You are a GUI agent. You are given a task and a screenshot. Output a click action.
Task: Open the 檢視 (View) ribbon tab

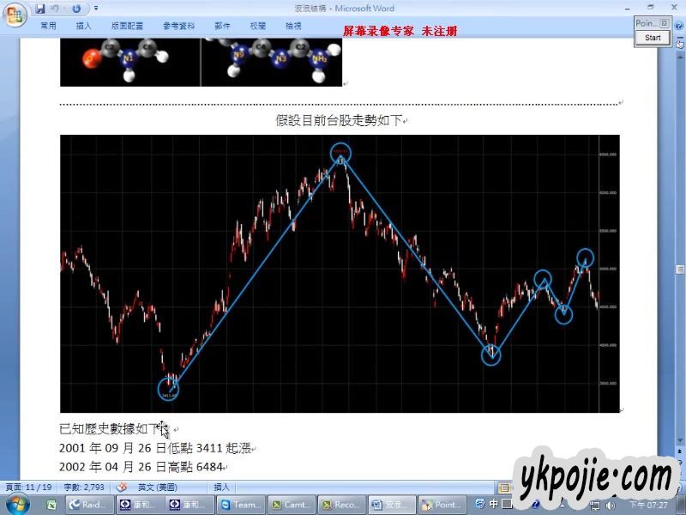pos(293,27)
